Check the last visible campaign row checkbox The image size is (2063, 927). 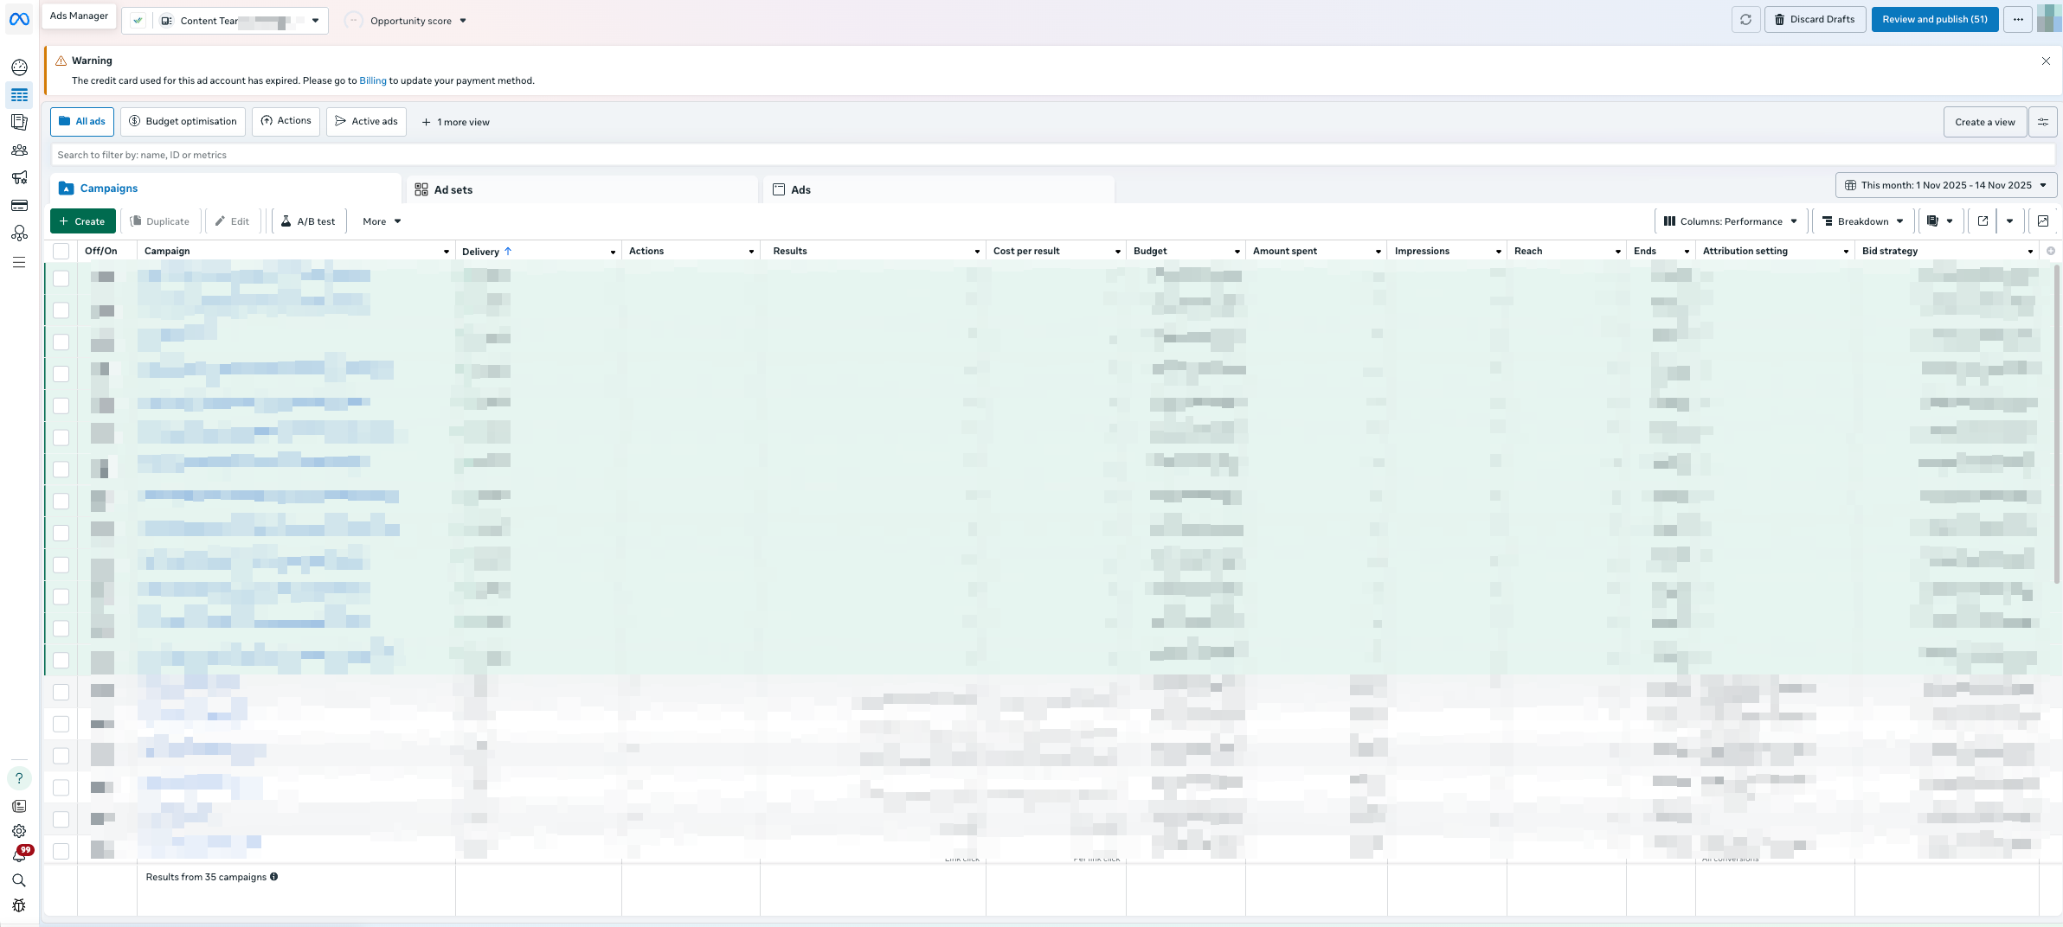tap(61, 851)
